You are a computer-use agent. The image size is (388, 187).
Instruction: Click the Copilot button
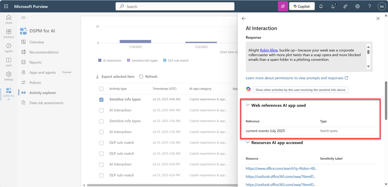point(302,7)
